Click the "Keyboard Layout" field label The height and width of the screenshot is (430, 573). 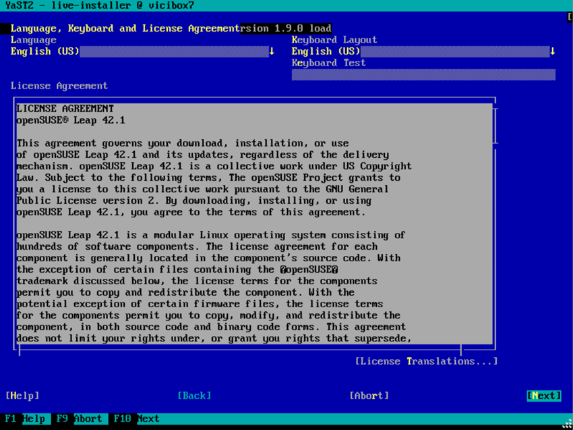point(334,40)
